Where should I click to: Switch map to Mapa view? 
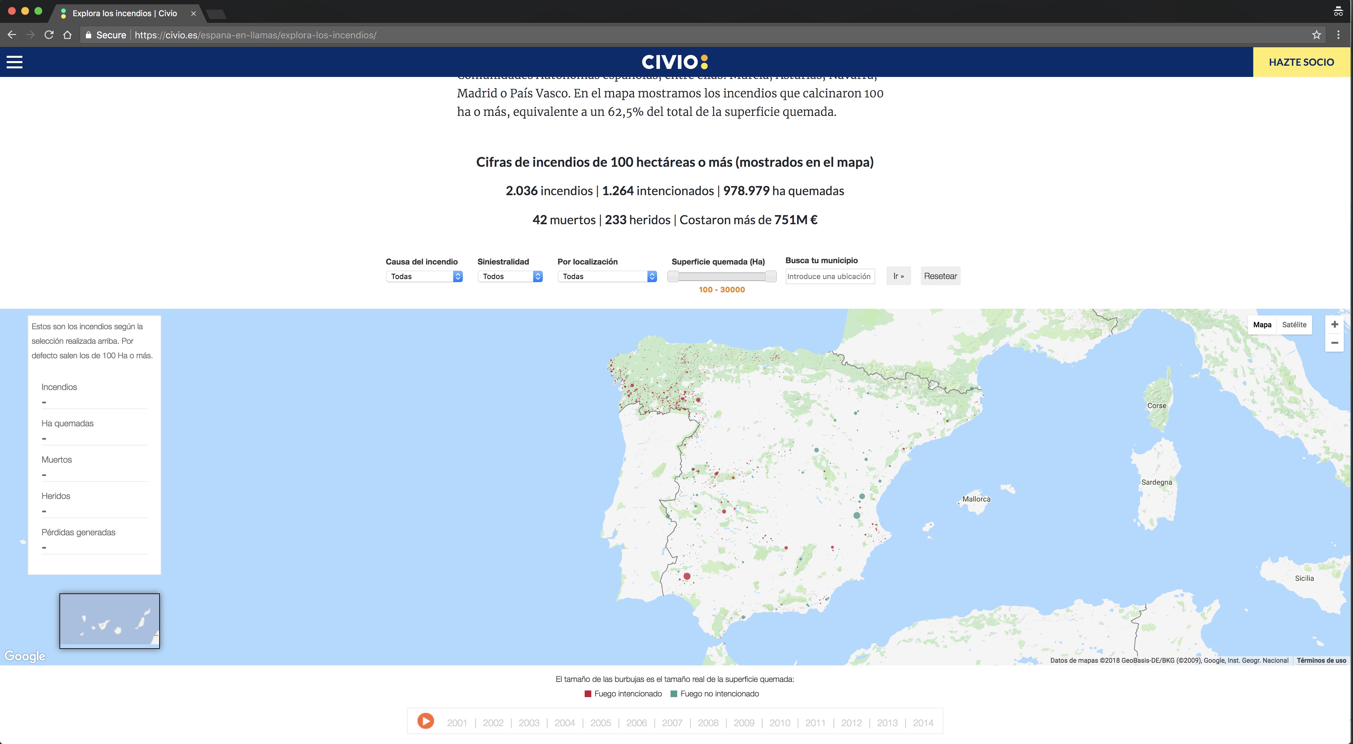click(1262, 325)
